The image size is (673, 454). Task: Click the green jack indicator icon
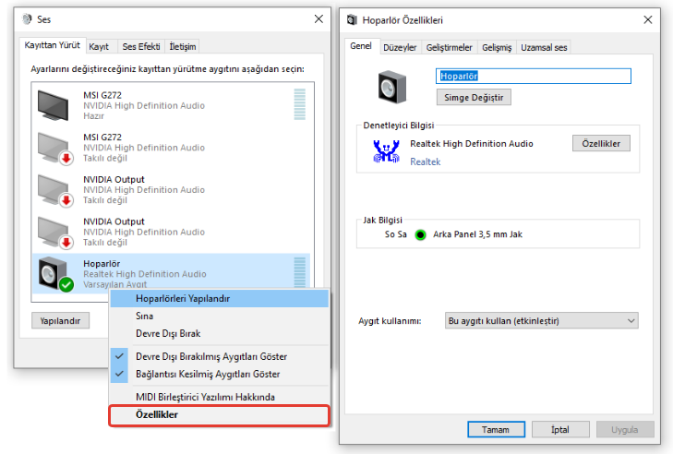coord(420,234)
